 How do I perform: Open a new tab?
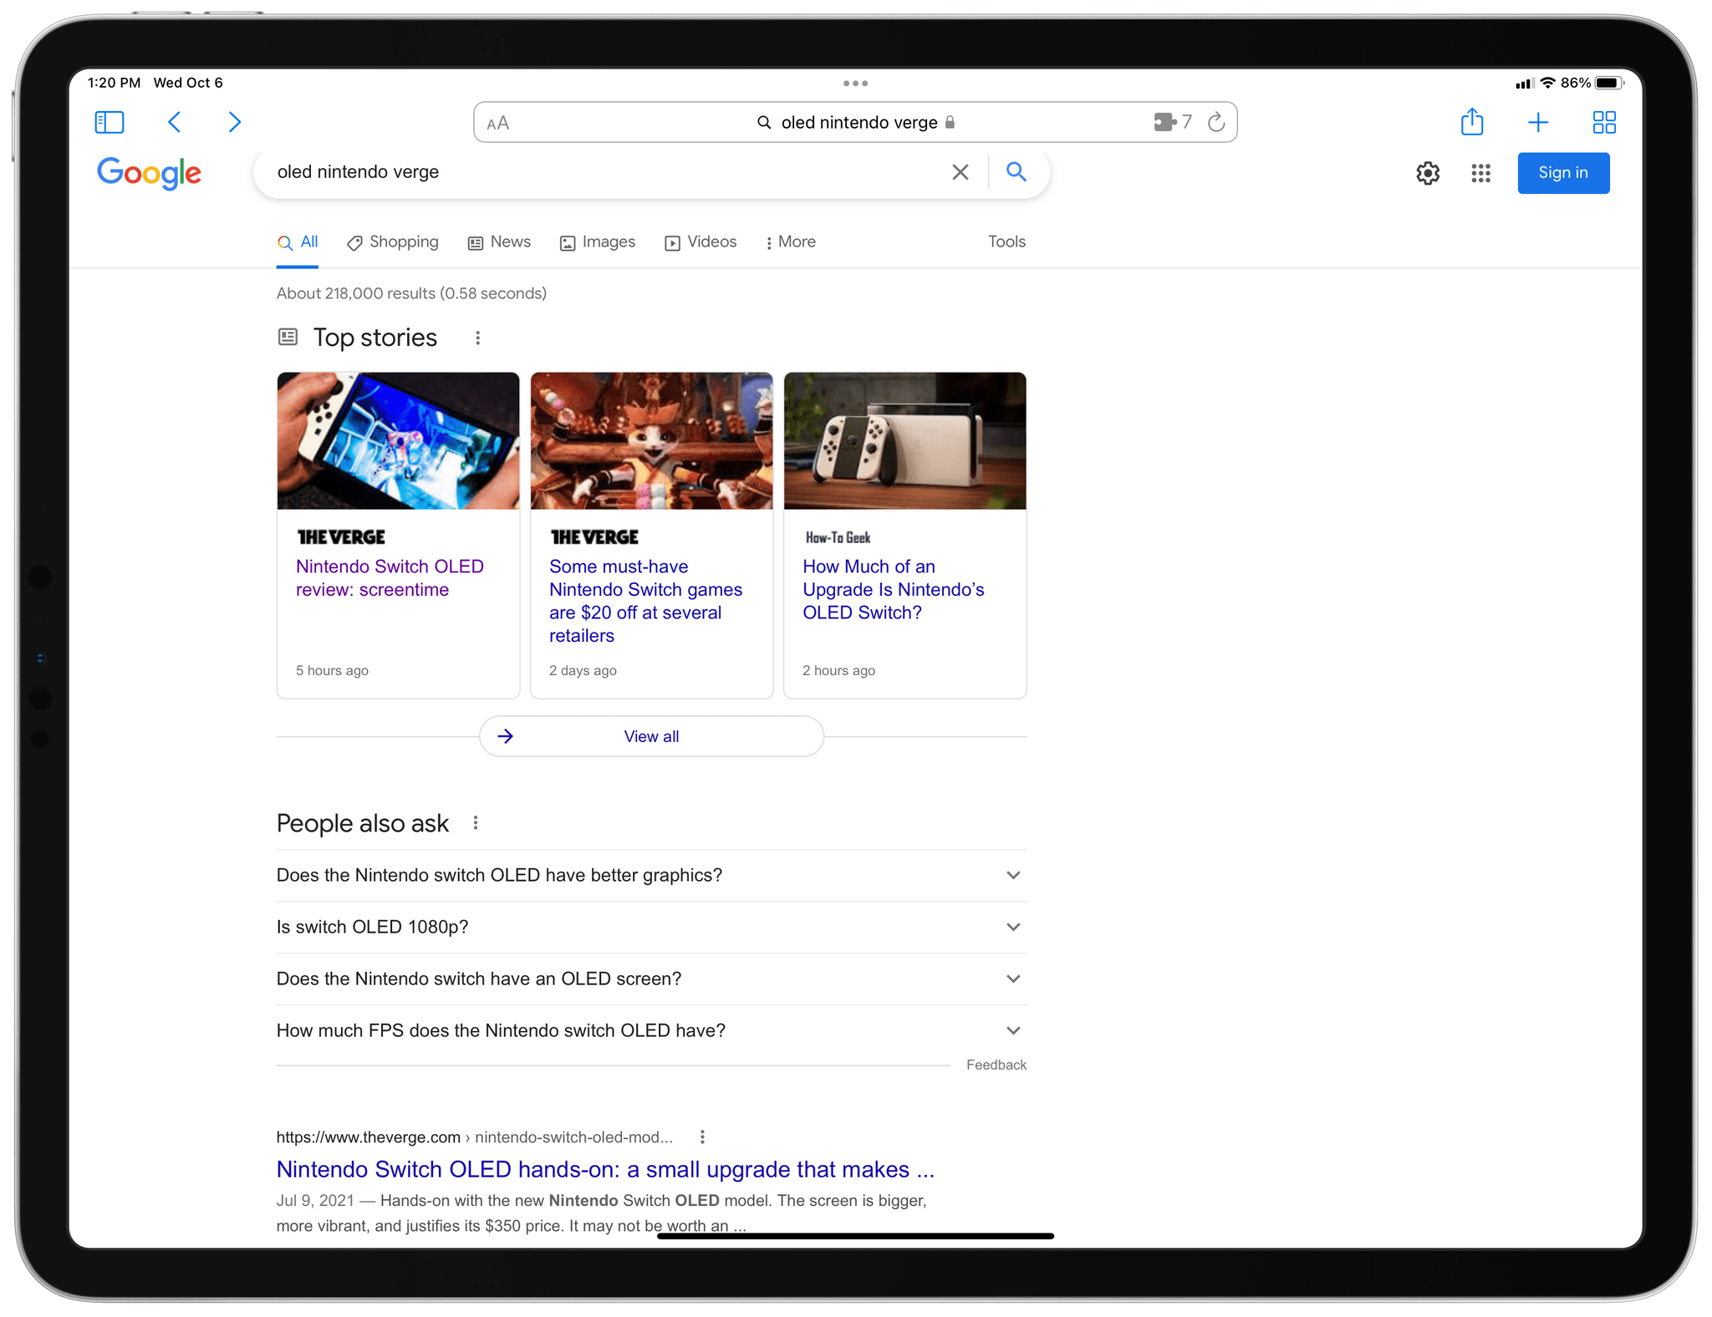[x=1538, y=123]
